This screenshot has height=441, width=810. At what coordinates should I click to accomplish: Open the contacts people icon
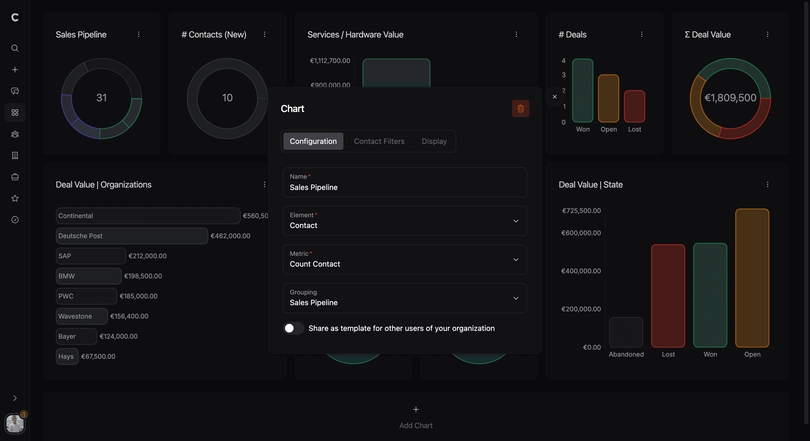coord(14,134)
